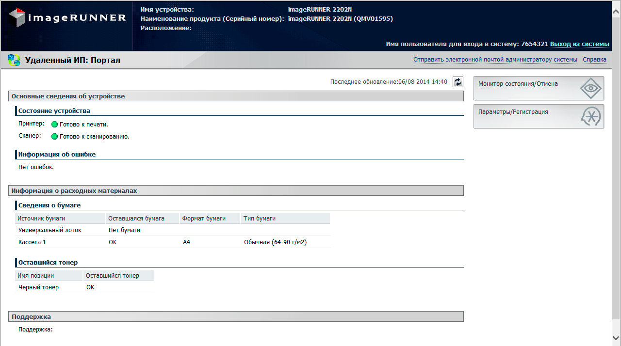Click Черный тонер row label

tap(38, 287)
